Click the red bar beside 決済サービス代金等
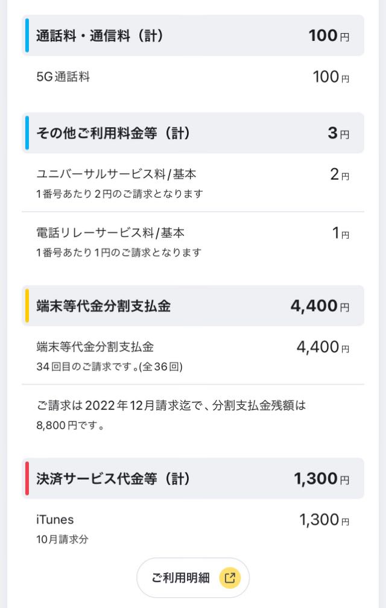The width and height of the screenshot is (386, 608). coord(27,478)
